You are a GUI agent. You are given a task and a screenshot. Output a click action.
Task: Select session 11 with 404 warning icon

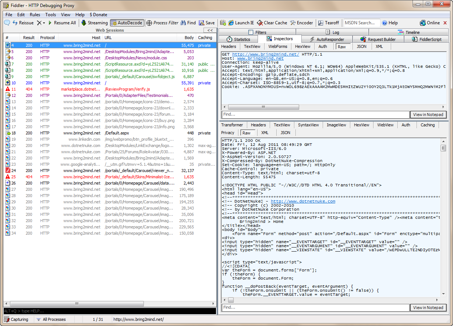pos(110,89)
